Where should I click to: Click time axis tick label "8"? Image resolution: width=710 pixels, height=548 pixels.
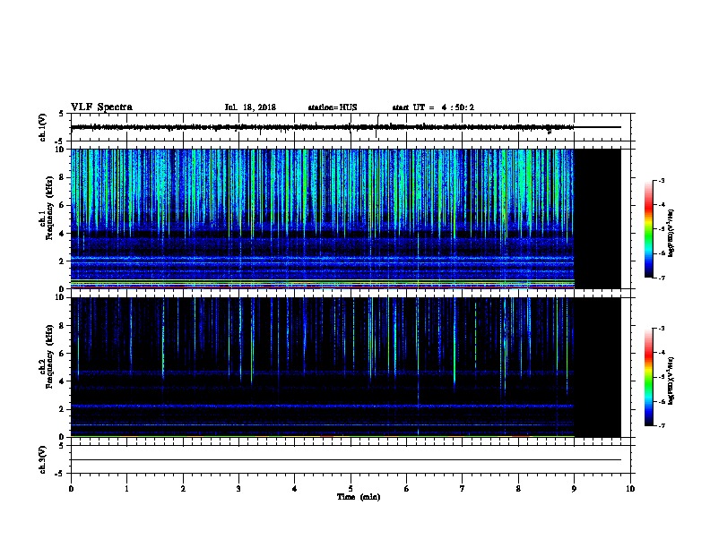pyautogui.click(x=518, y=489)
